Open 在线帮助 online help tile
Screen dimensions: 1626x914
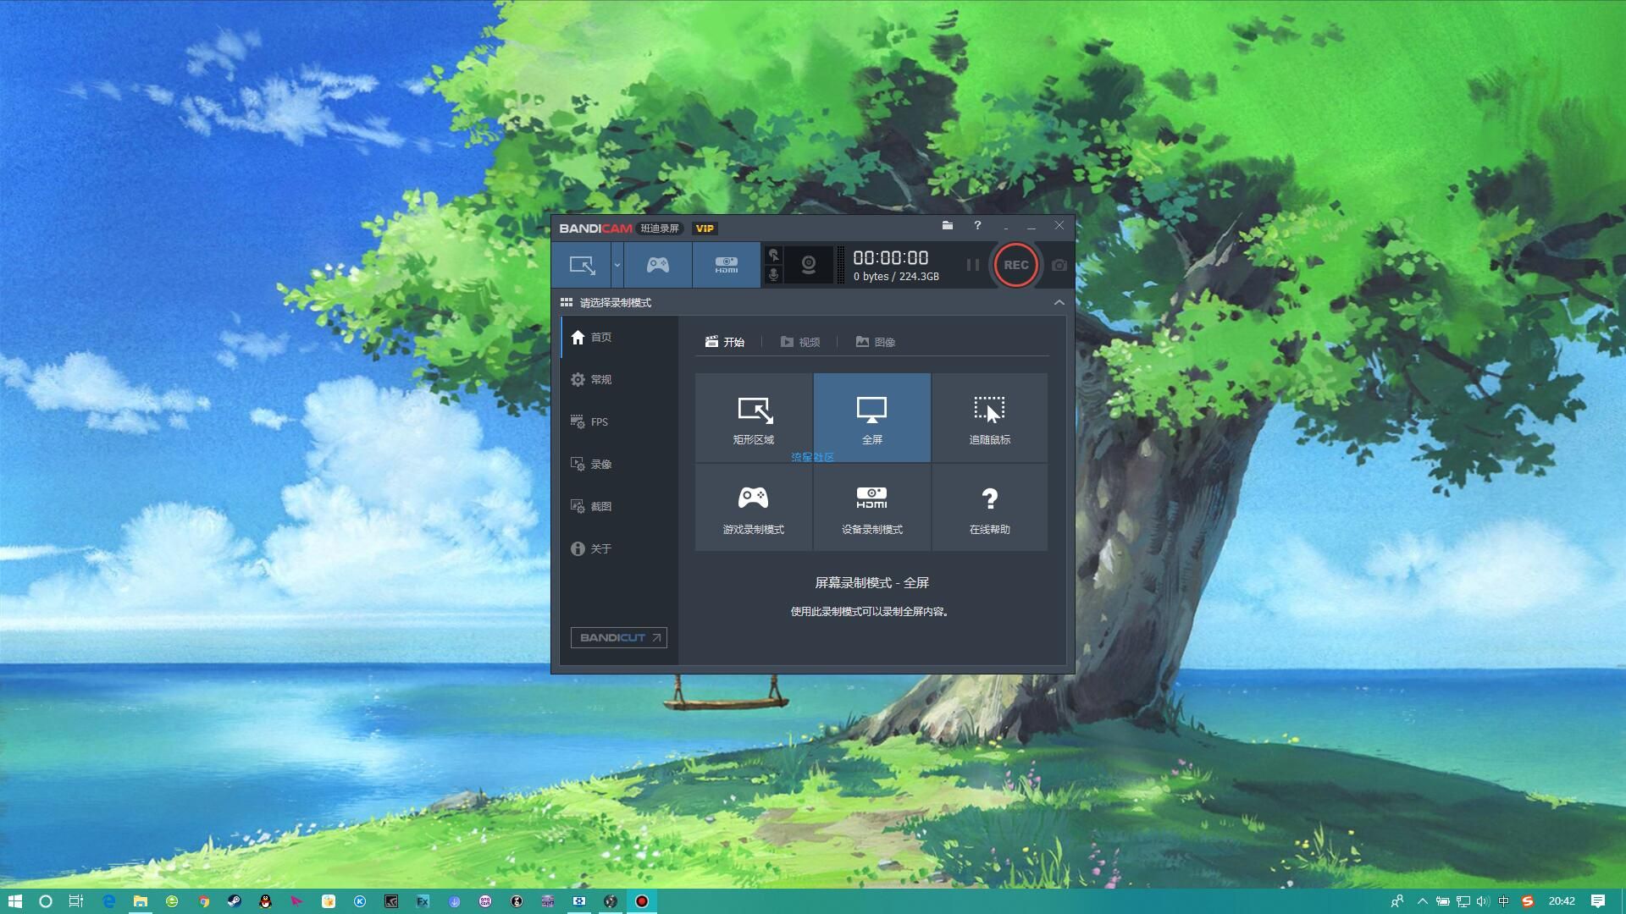click(x=989, y=508)
